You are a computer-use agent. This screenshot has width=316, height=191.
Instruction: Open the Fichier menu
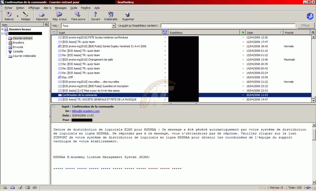point(8,8)
